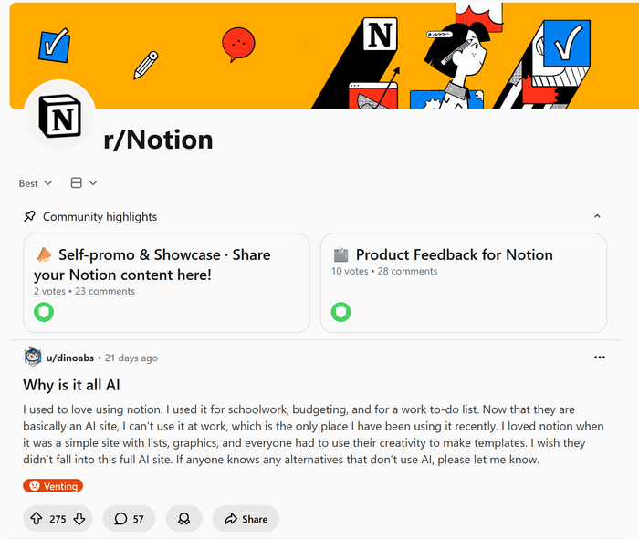Open the 57 comments on the post
The height and width of the screenshot is (539, 639).
[129, 519]
